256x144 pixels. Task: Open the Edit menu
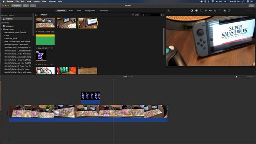pos(23,2)
